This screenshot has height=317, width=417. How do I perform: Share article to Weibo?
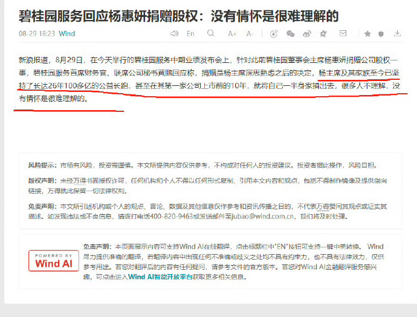tap(307, 33)
